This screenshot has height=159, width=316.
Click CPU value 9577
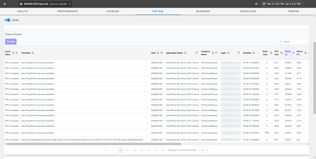coord(276,62)
